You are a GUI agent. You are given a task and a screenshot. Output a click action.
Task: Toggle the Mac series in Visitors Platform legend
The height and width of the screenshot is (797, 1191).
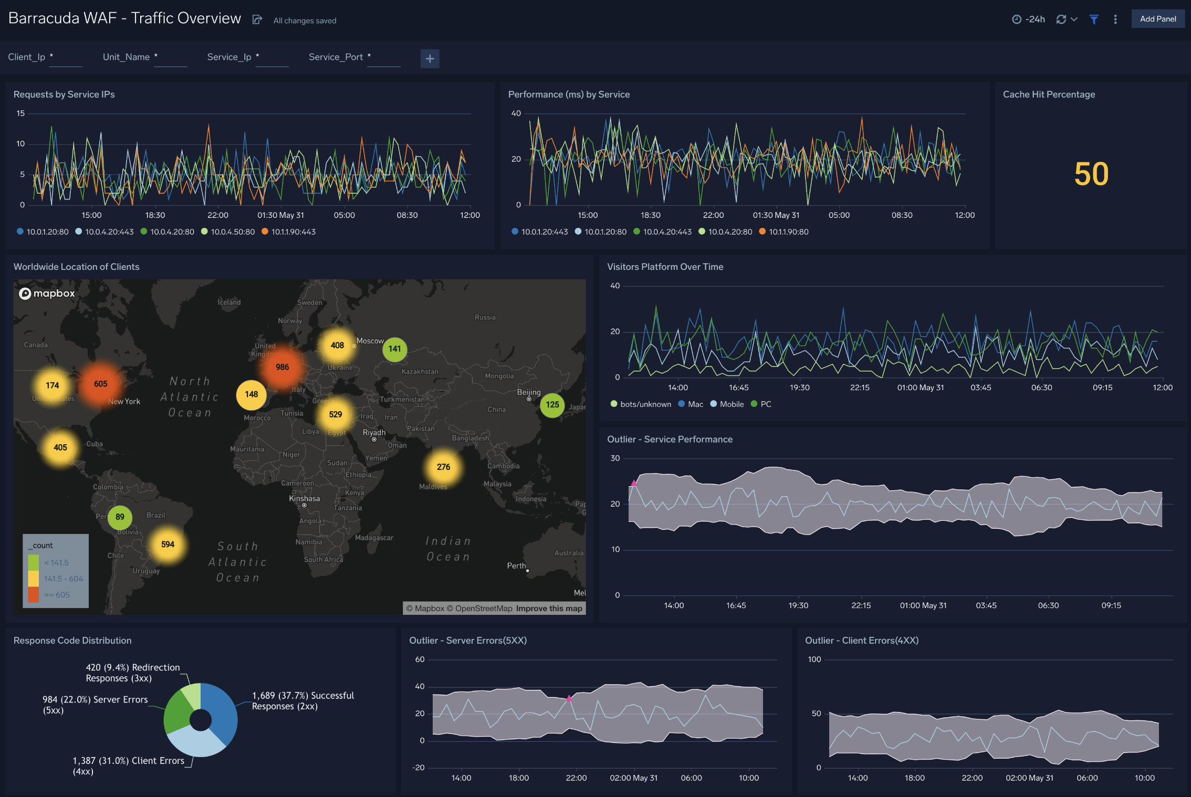pos(691,404)
